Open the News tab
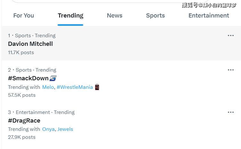This screenshot has height=149, width=241. click(115, 16)
